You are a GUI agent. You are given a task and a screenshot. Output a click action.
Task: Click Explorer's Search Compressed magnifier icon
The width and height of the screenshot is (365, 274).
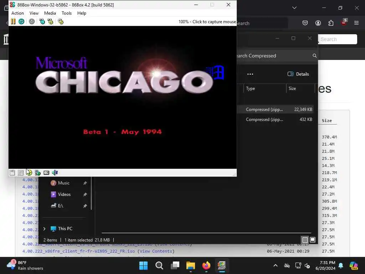[x=314, y=56]
